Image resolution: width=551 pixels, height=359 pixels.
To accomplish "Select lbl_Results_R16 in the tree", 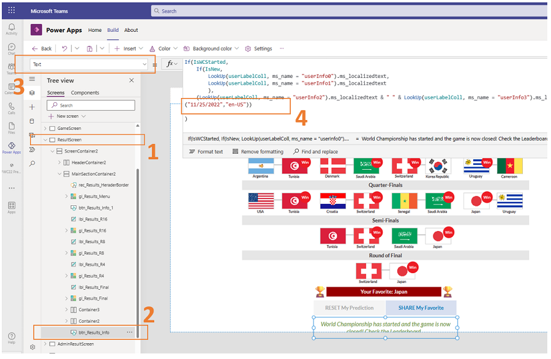I will [x=93, y=219].
